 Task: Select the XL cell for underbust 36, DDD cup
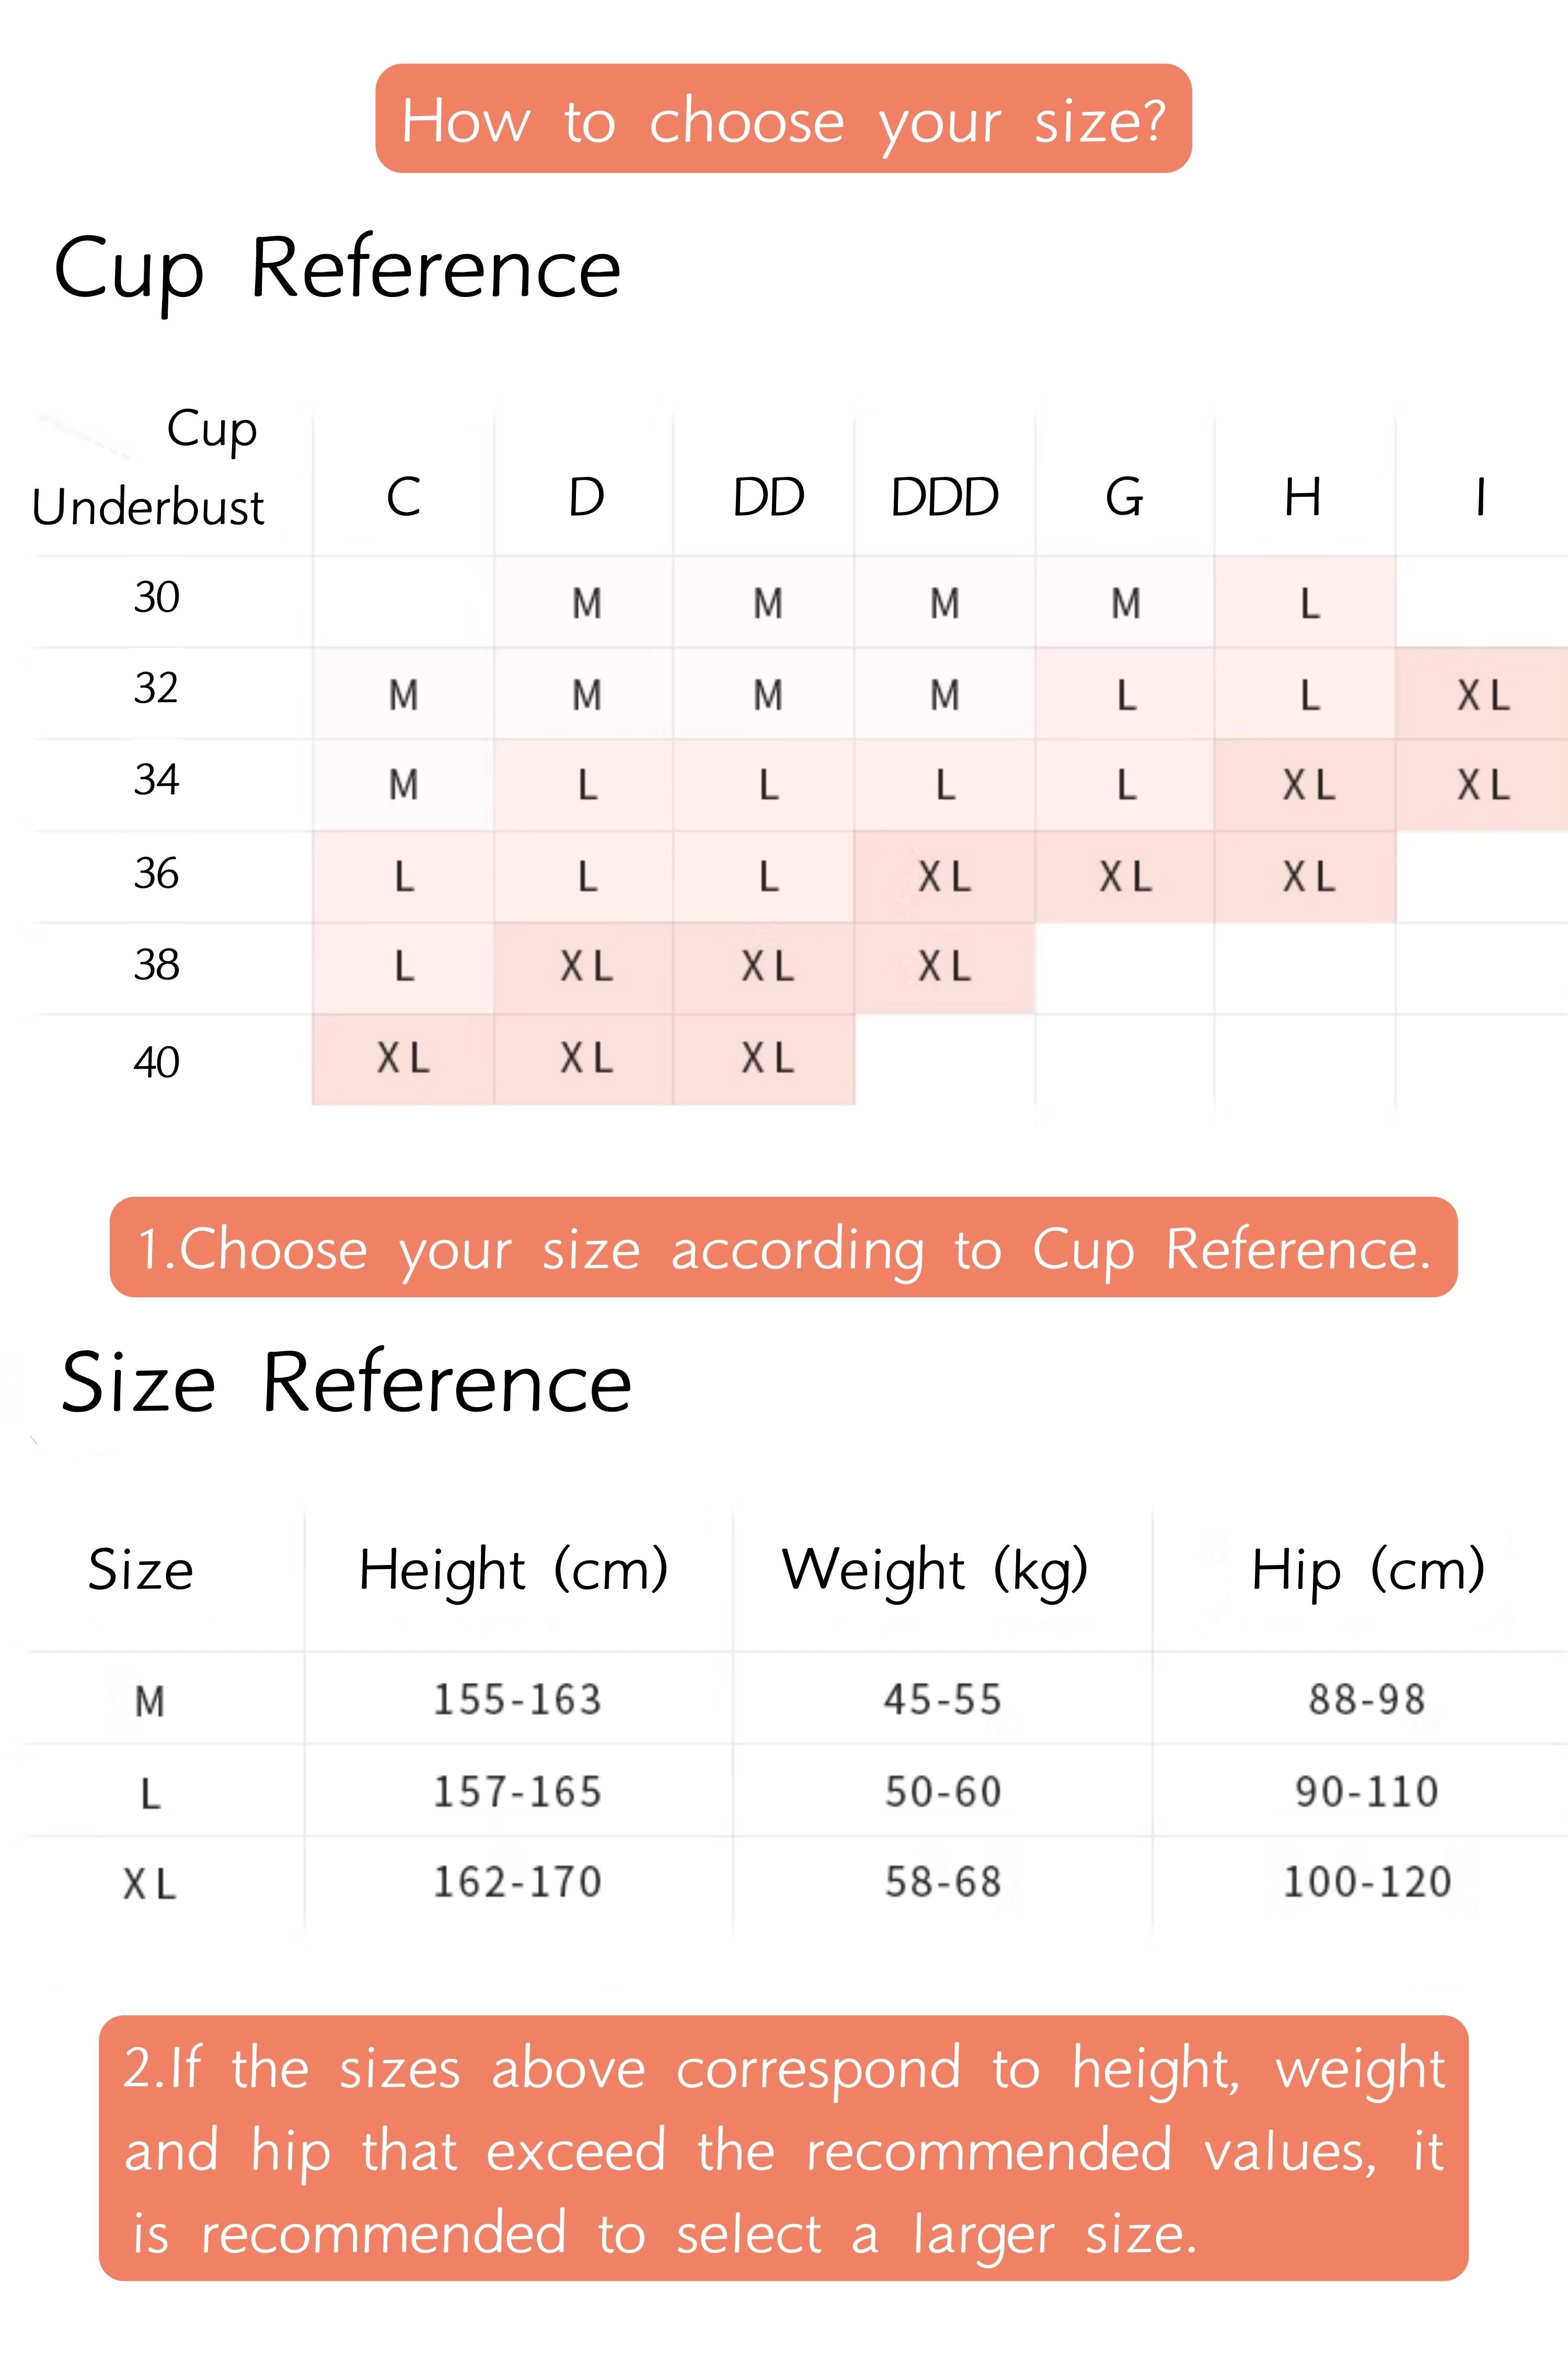point(944,877)
